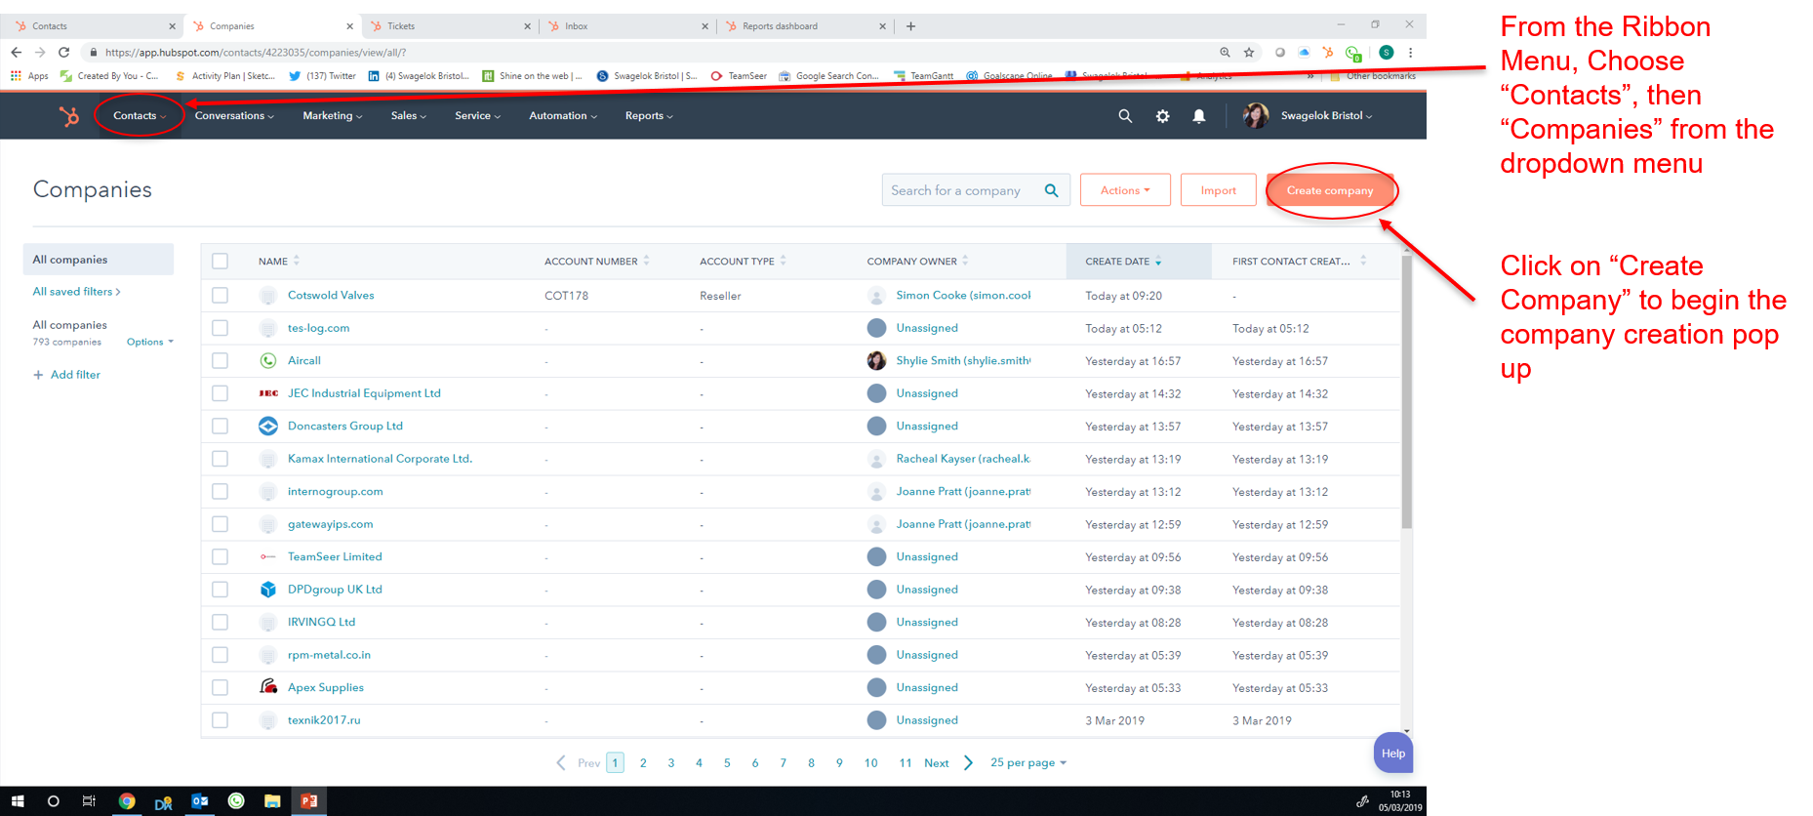
Task: Open Chrome from the taskbar
Action: [127, 801]
